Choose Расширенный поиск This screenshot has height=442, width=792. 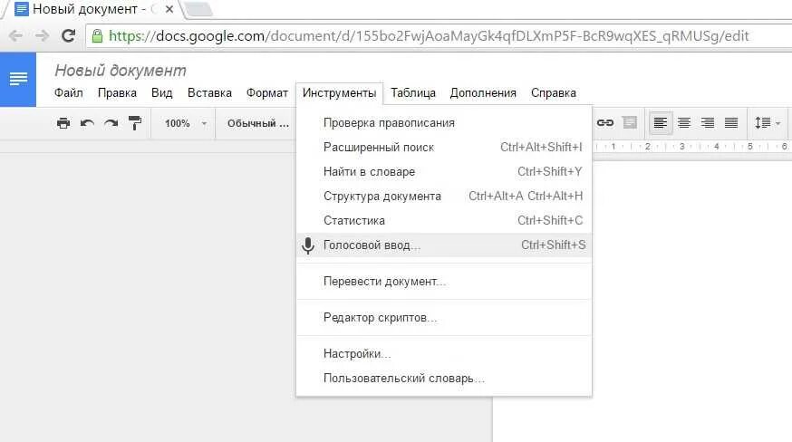pos(444,147)
